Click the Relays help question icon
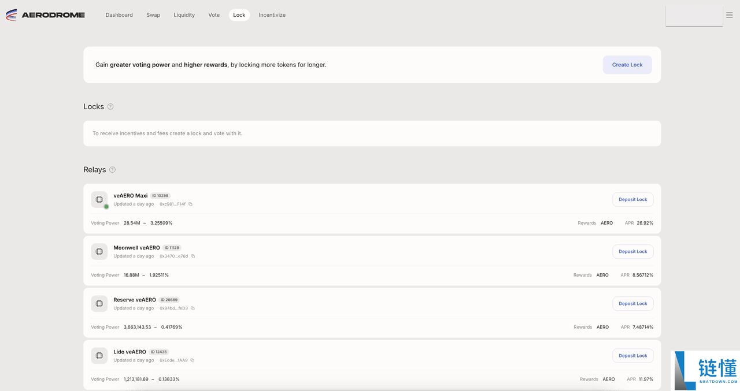This screenshot has height=391, width=740. point(112,170)
